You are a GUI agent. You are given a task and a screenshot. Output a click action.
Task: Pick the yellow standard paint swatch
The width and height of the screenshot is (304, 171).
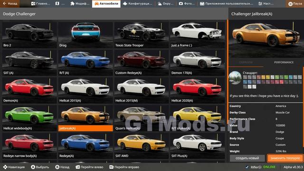(268, 77)
